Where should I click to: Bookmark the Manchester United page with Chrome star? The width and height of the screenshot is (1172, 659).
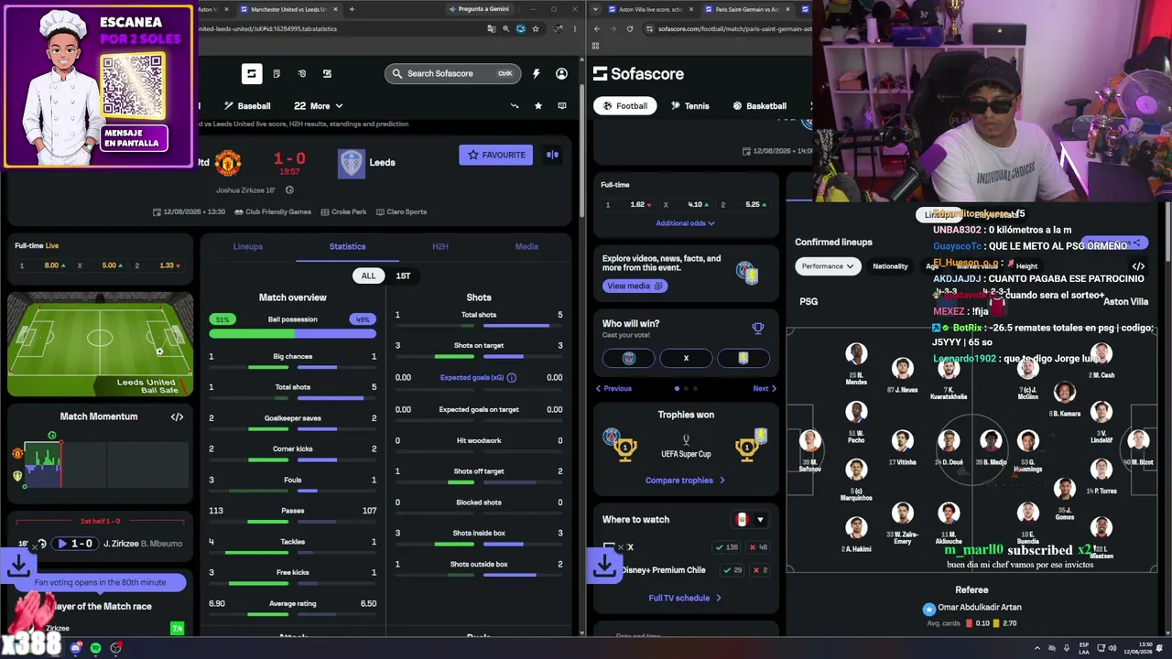[x=536, y=28]
